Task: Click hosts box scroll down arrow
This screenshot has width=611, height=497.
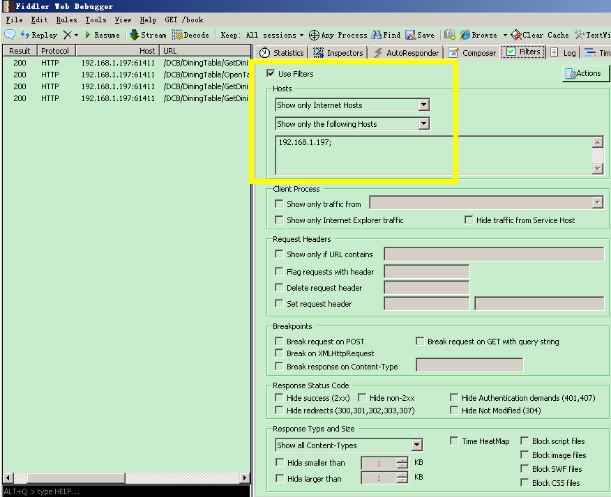Action: (598, 168)
